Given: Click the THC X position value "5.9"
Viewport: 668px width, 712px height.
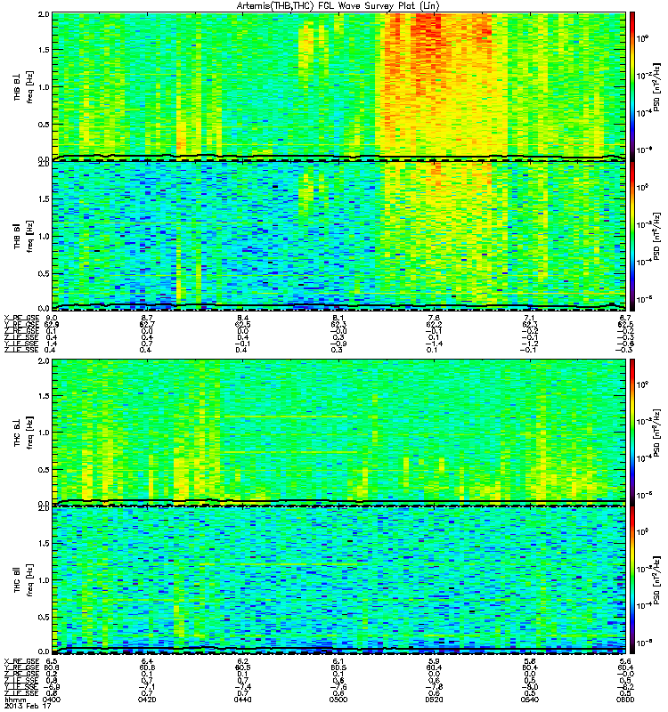Looking at the screenshot, I should 434,661.
